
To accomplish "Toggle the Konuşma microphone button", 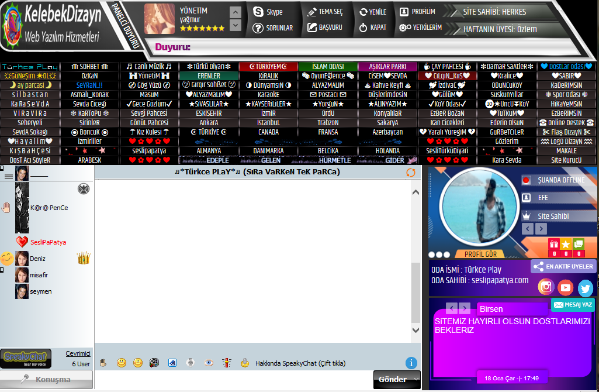I will (x=46, y=379).
